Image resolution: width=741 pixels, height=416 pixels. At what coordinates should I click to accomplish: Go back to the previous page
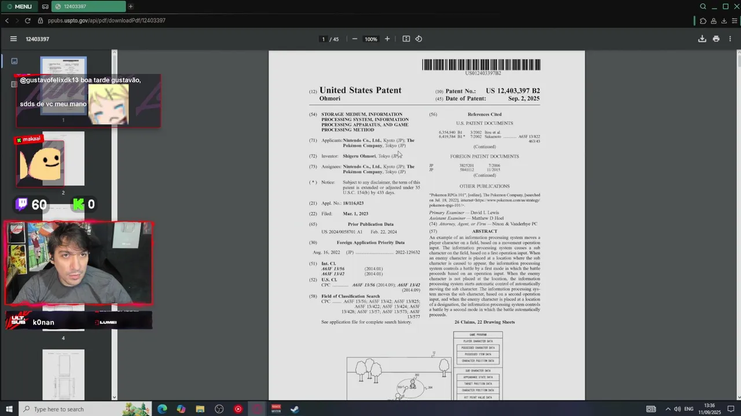click(7, 20)
